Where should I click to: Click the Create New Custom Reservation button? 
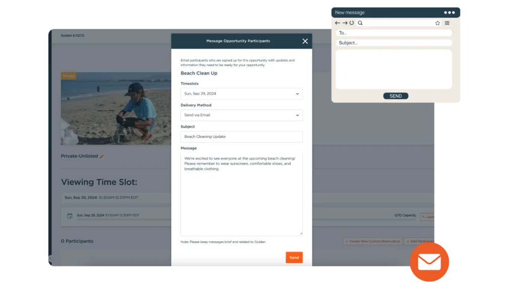point(372,241)
